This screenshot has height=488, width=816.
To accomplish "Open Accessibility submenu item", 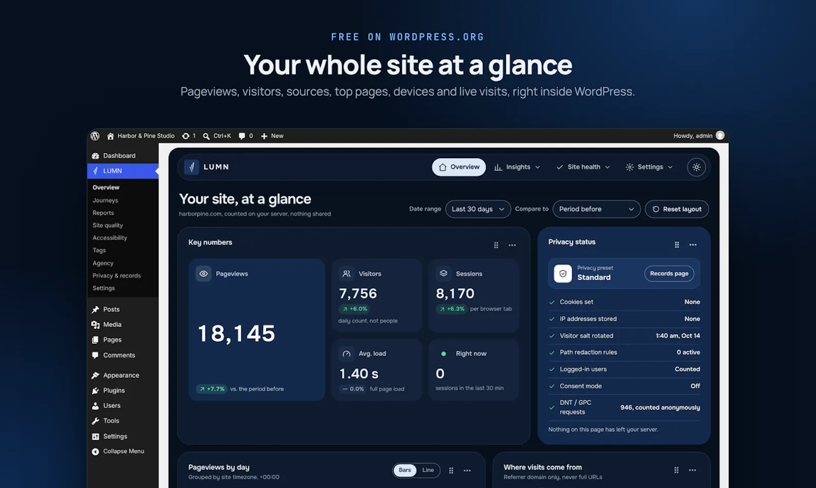I will (x=110, y=238).
